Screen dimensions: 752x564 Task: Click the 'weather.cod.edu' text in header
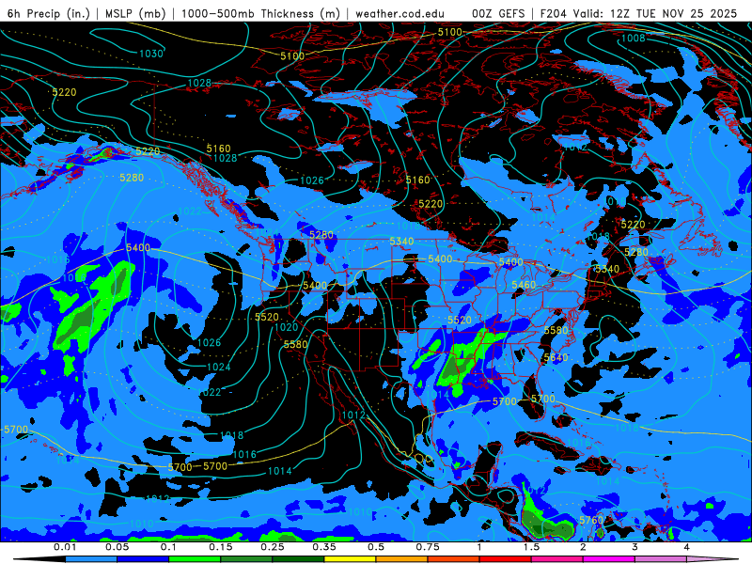pos(399,13)
